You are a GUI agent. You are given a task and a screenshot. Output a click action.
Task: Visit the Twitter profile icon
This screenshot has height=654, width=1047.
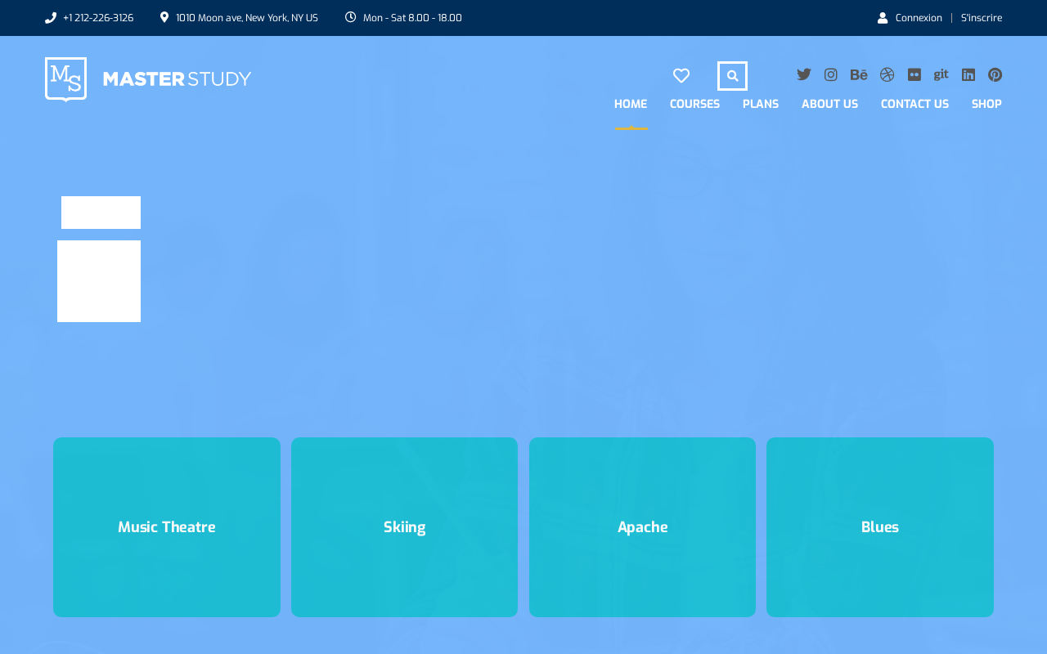804,74
